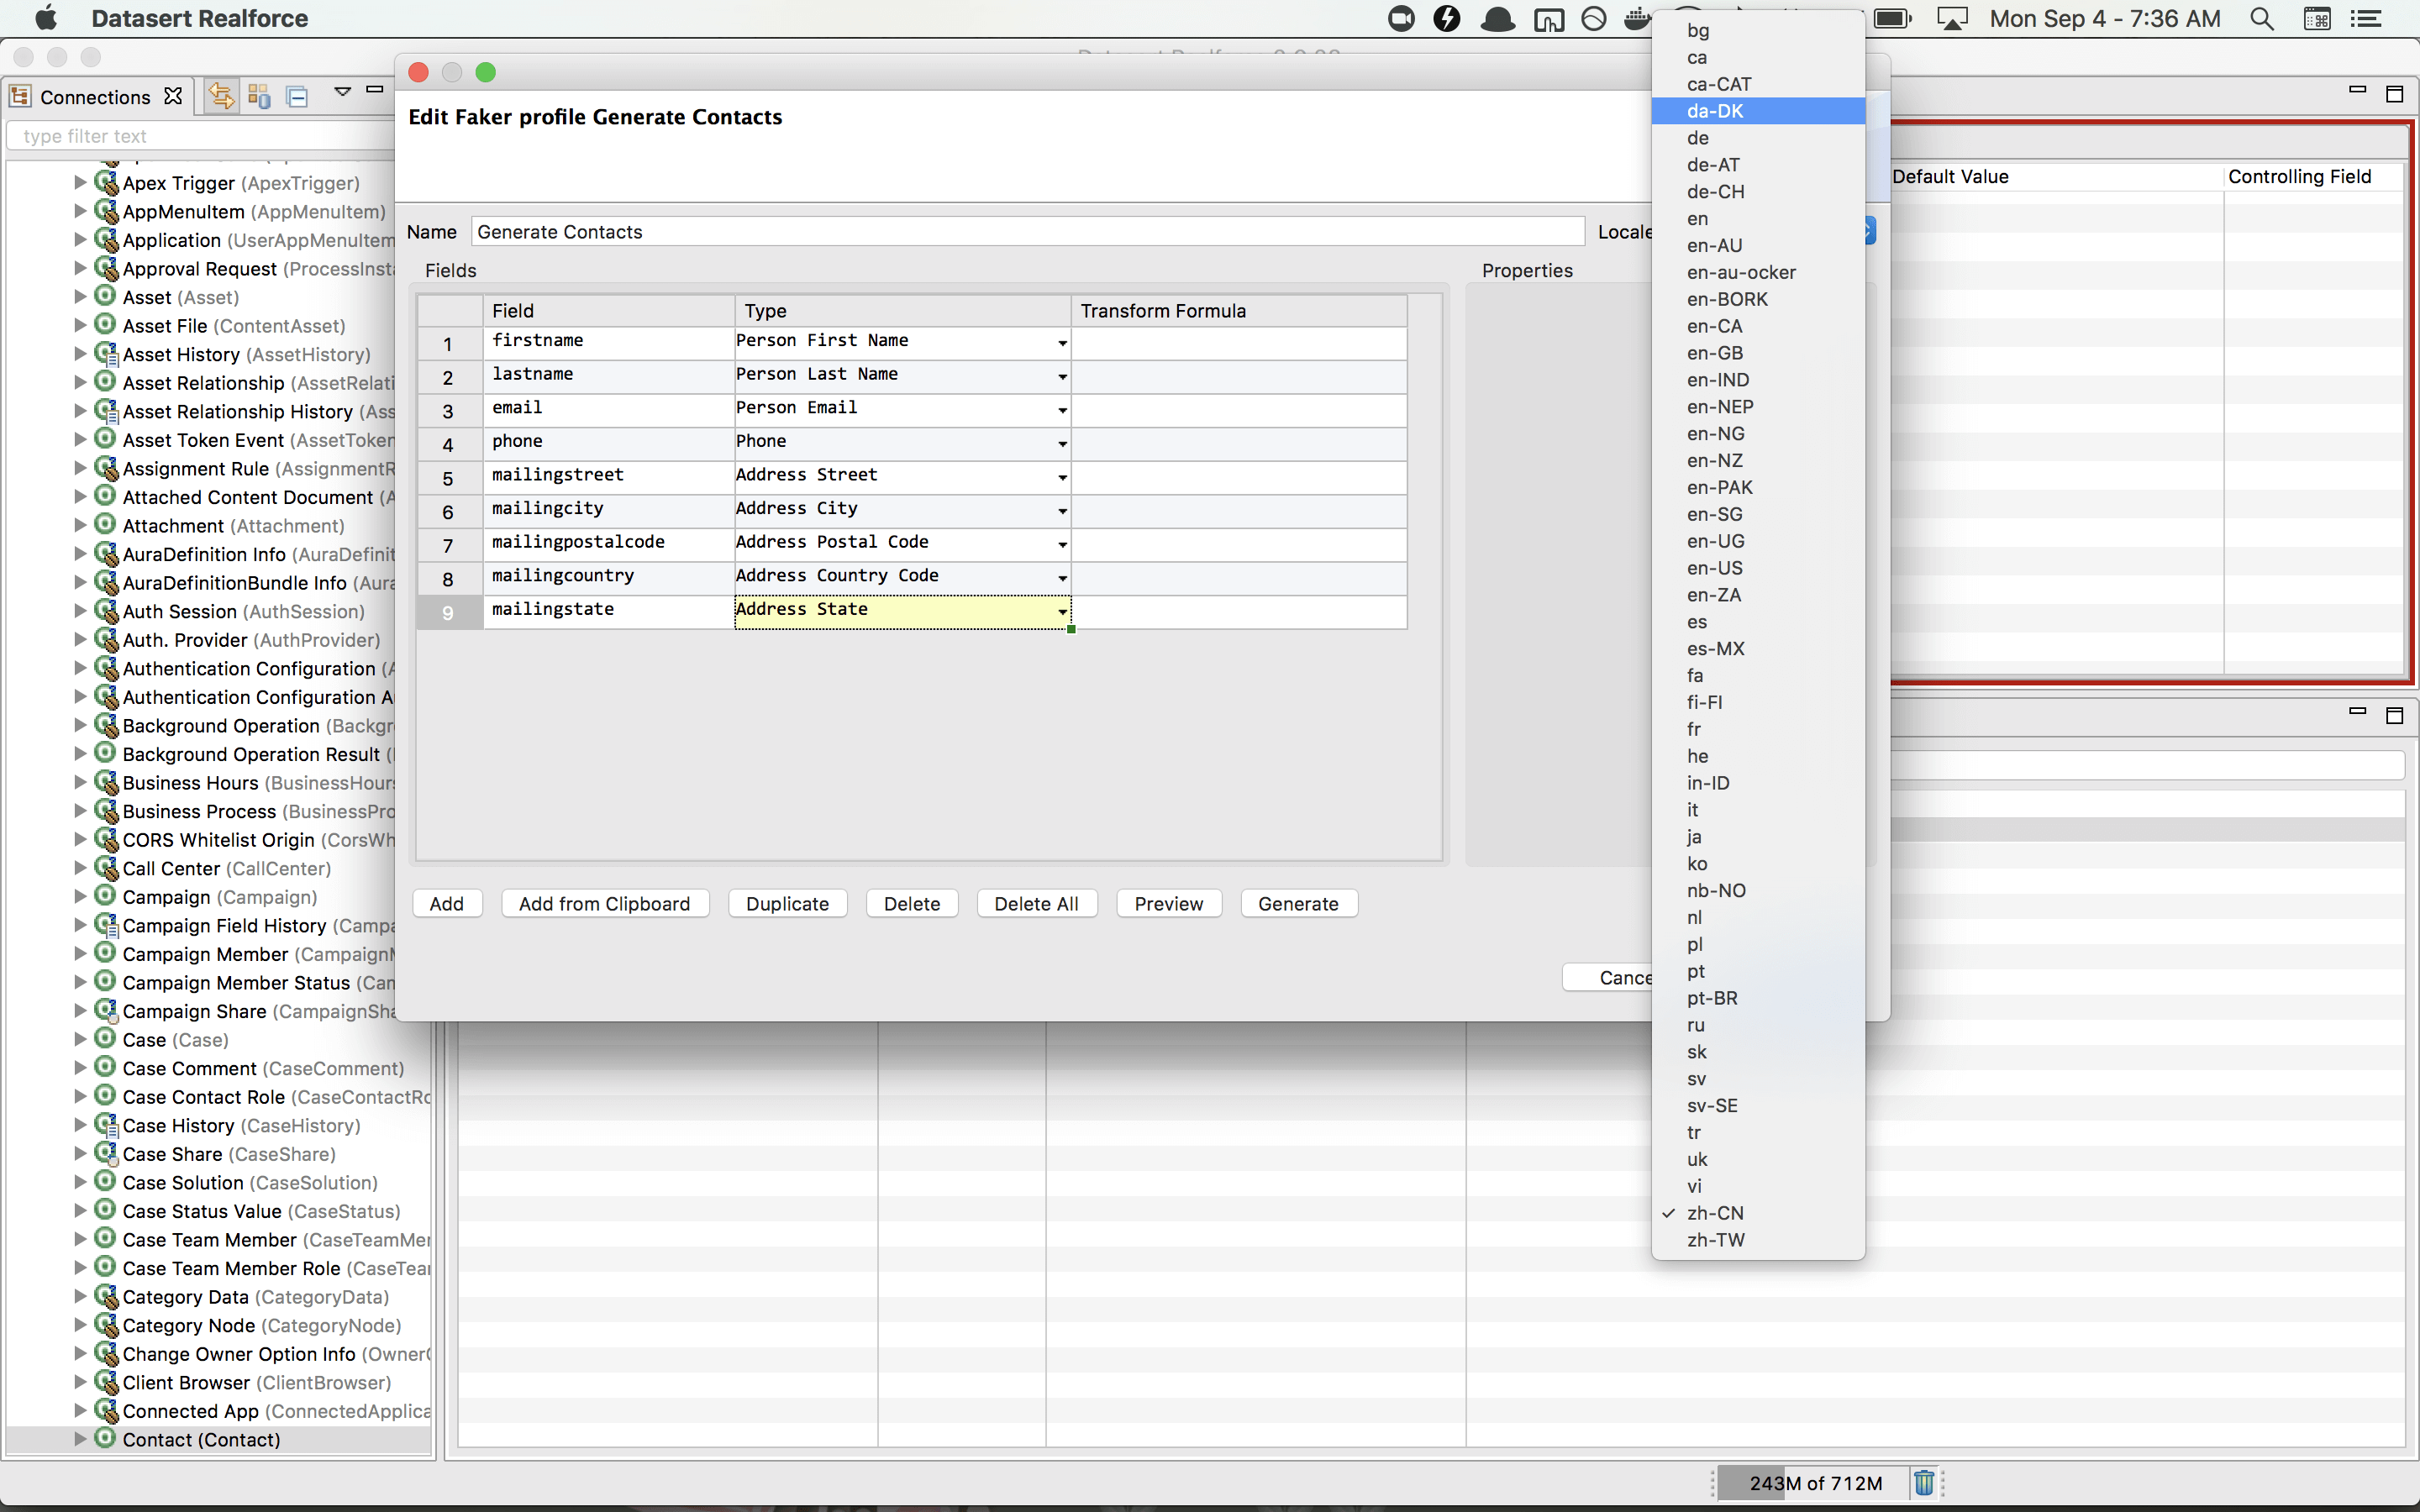The height and width of the screenshot is (1512, 2420).
Task: Pick the zh-TW locale option
Action: click(1715, 1240)
